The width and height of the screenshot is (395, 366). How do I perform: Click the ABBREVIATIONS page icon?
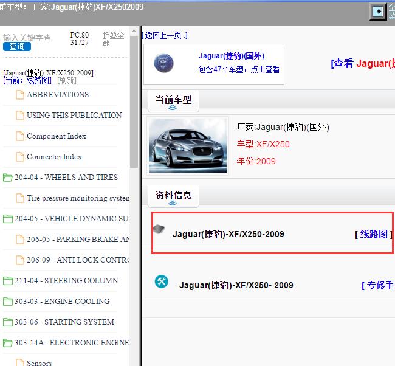click(20, 95)
